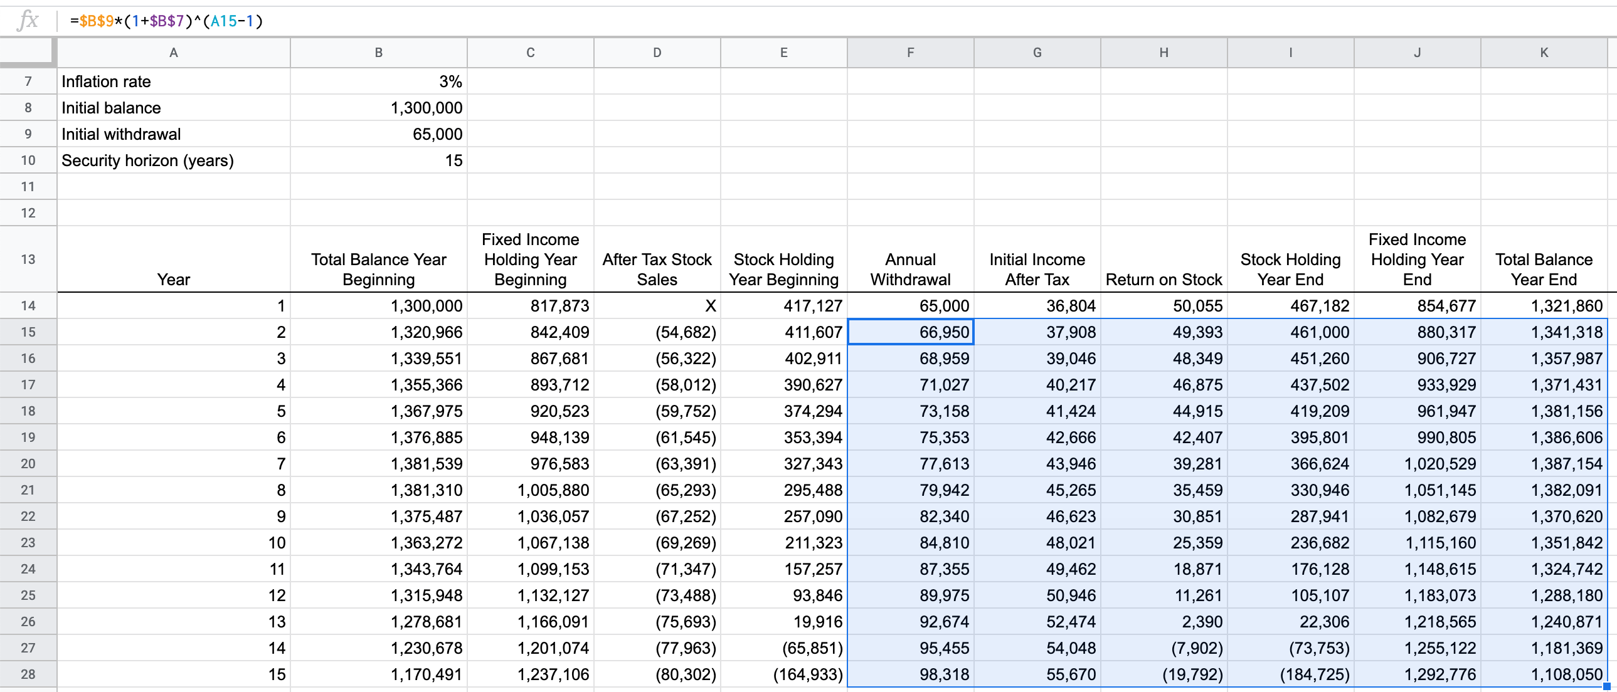This screenshot has width=1617, height=692.
Task: Select row 7 header
Action: pos(28,81)
